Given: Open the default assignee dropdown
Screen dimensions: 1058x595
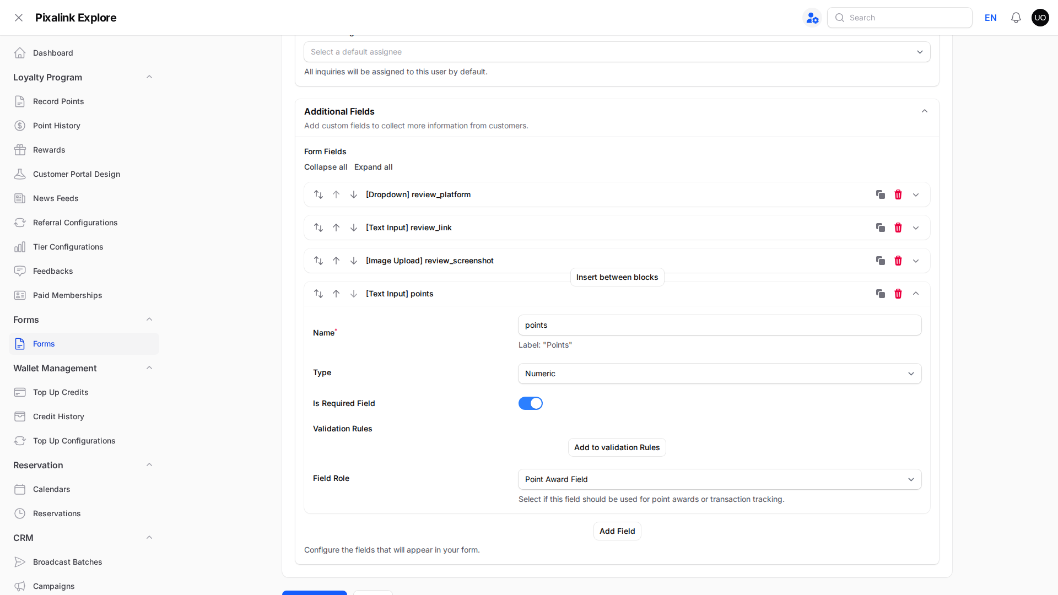Looking at the screenshot, I should pyautogui.click(x=617, y=52).
